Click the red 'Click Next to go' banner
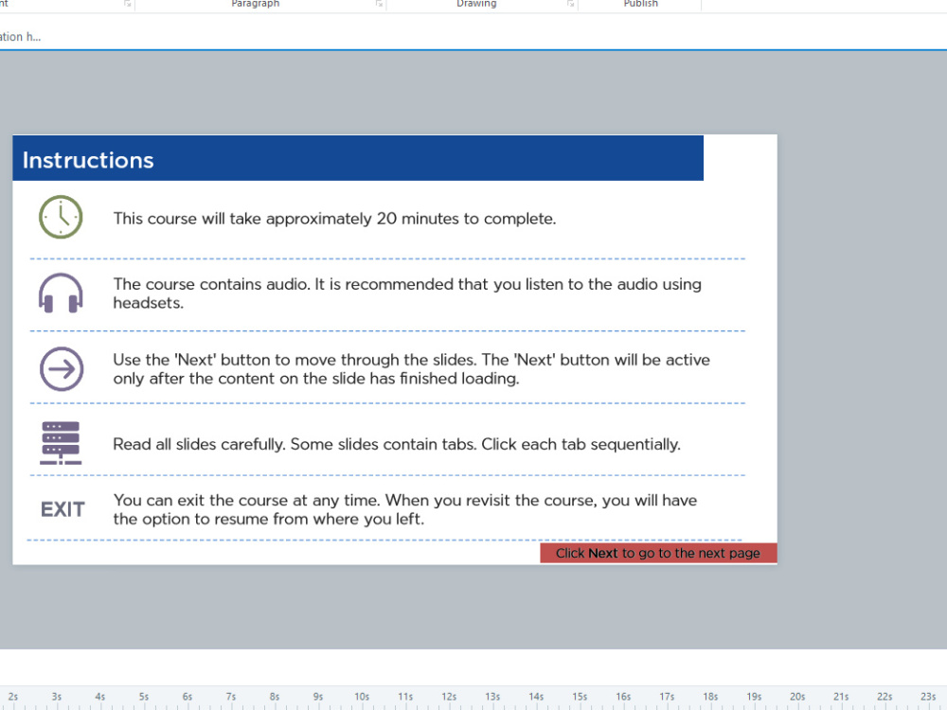 point(658,553)
